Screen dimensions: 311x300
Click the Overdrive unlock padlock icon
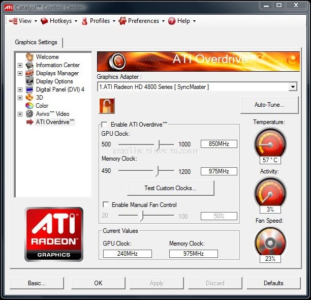(107, 106)
